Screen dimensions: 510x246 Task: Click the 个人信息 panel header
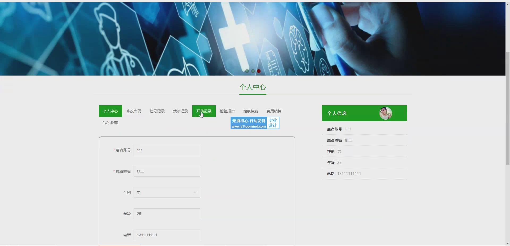pos(364,113)
